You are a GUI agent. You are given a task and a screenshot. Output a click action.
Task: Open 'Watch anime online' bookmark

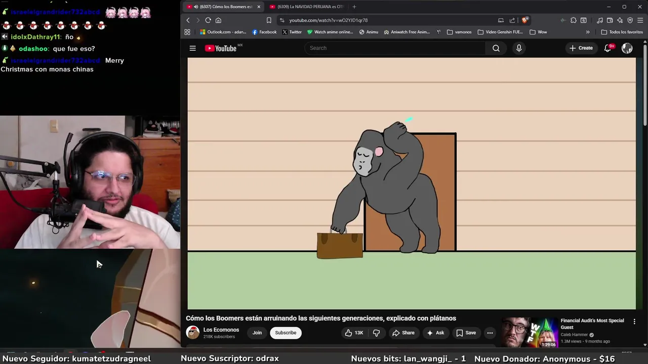[x=330, y=32]
